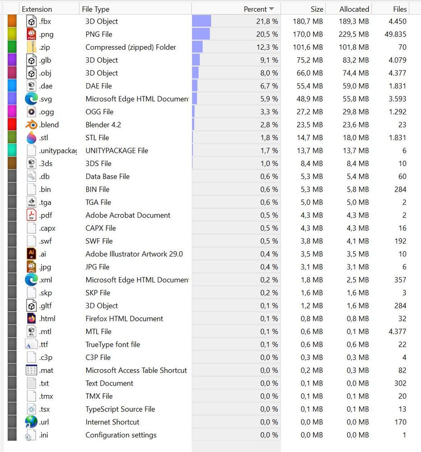Click the TrueType .ttf font icon
Image resolution: width=421 pixels, height=452 pixels.
point(32,344)
